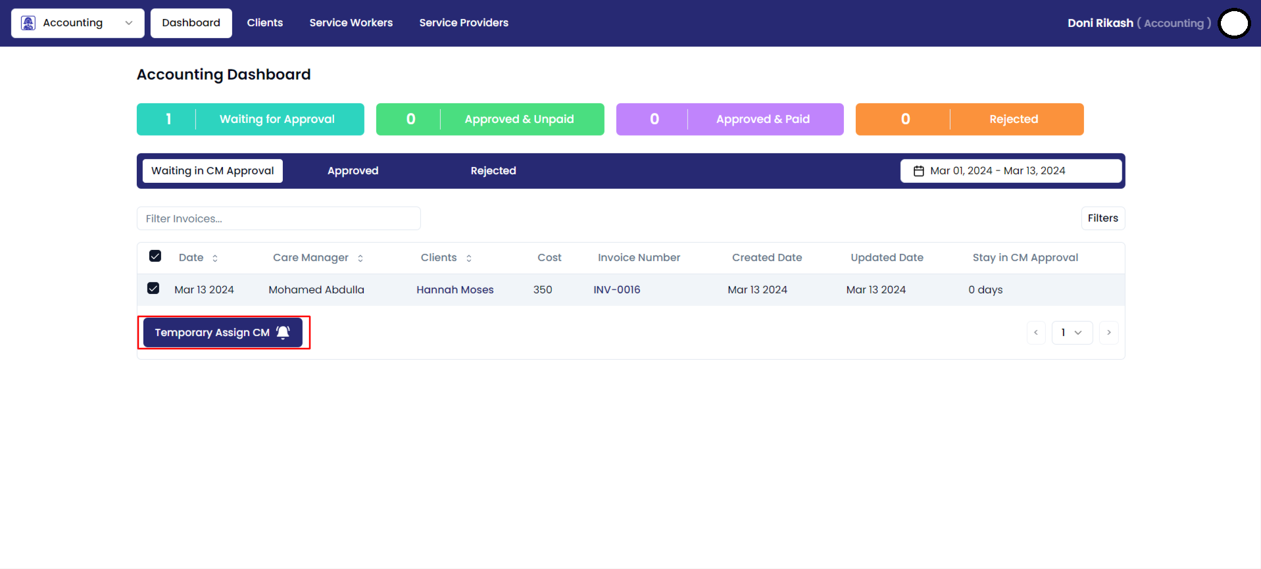Click the Date column sort arrows
The height and width of the screenshot is (569, 1261).
[215, 259]
